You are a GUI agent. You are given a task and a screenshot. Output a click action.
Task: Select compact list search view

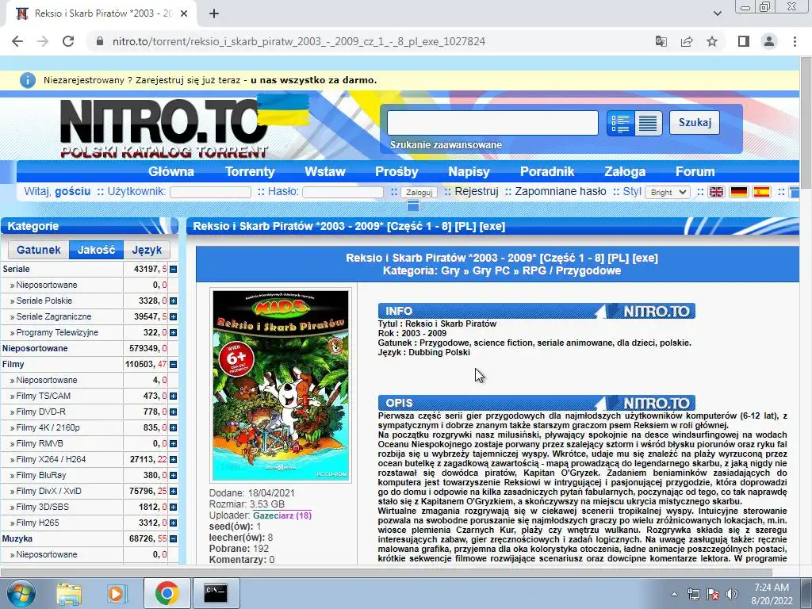(x=649, y=123)
